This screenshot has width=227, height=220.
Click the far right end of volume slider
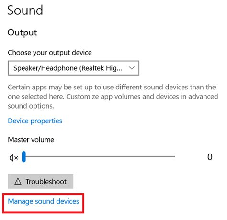tap(174, 156)
